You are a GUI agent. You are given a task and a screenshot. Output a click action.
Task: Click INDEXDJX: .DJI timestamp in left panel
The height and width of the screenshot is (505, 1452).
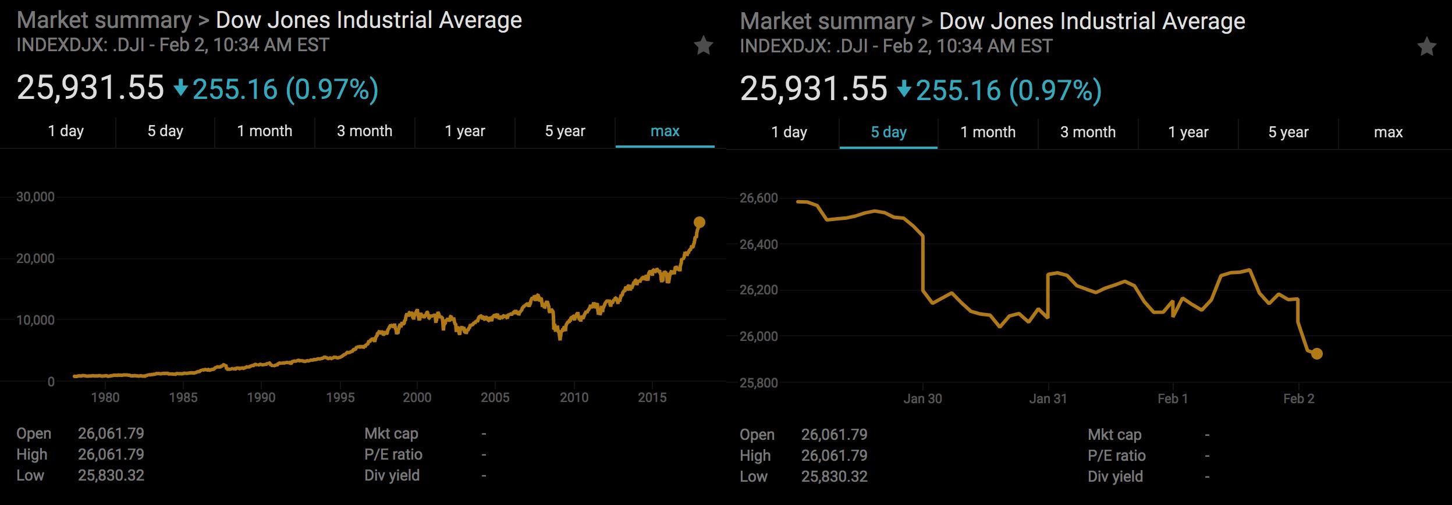173,45
